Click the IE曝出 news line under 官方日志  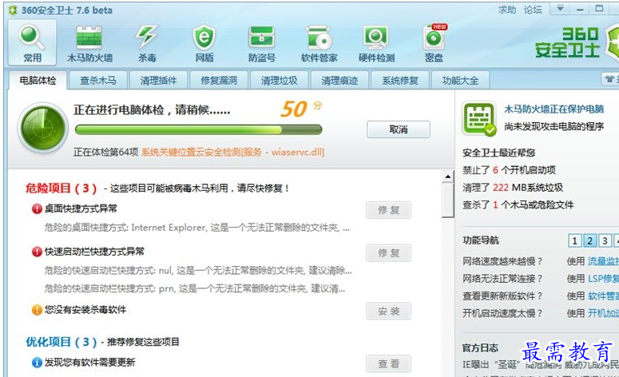point(541,365)
